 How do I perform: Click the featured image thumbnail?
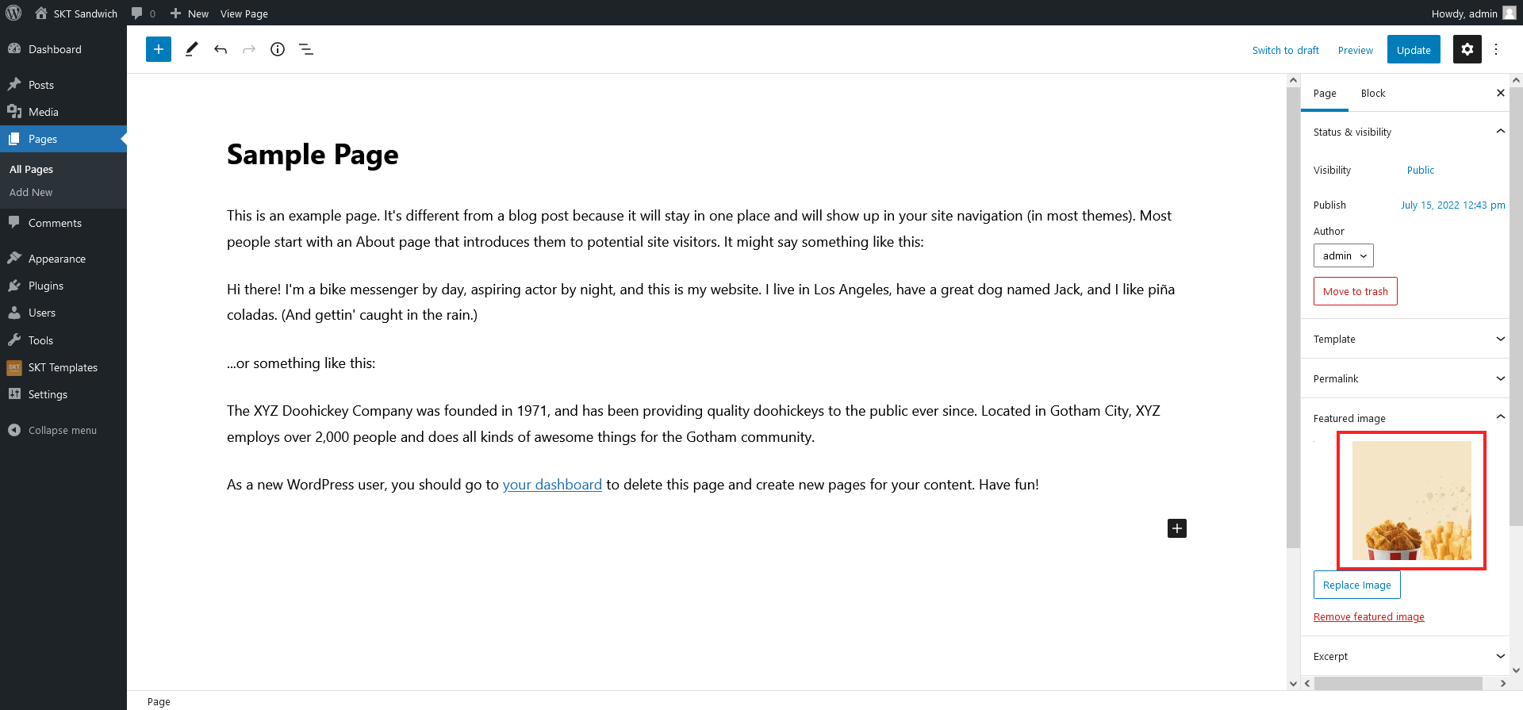point(1412,501)
